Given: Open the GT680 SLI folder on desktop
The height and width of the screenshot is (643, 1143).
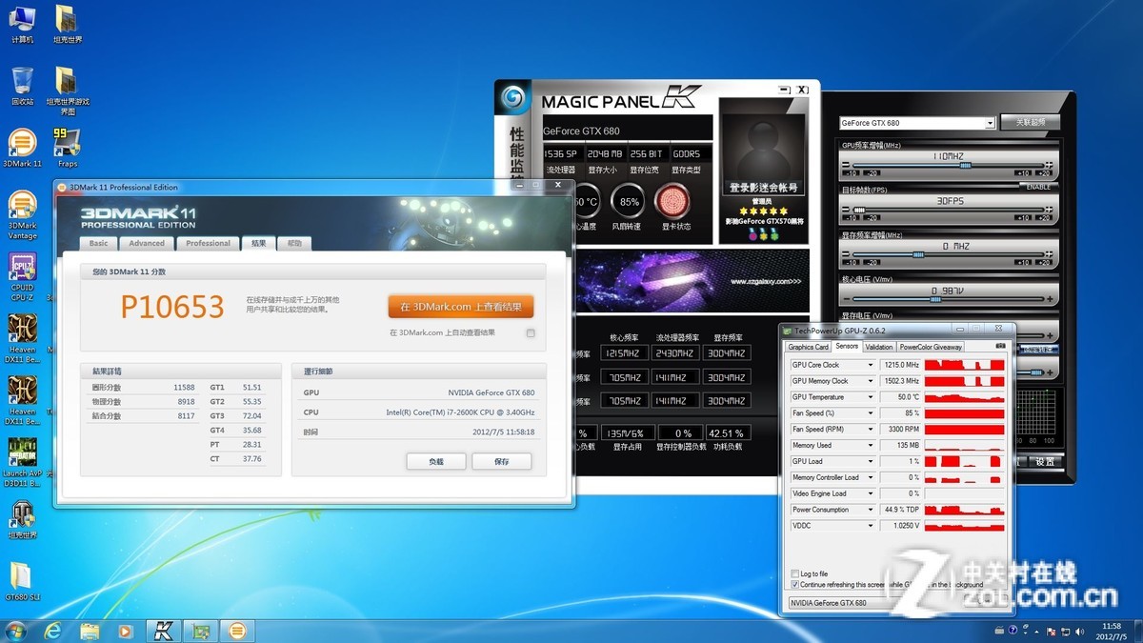Looking at the screenshot, I should click(x=20, y=581).
